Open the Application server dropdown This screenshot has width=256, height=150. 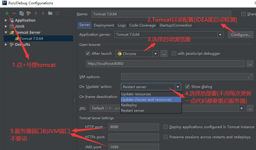click(221, 35)
